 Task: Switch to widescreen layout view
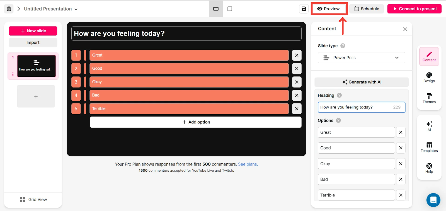(x=216, y=9)
